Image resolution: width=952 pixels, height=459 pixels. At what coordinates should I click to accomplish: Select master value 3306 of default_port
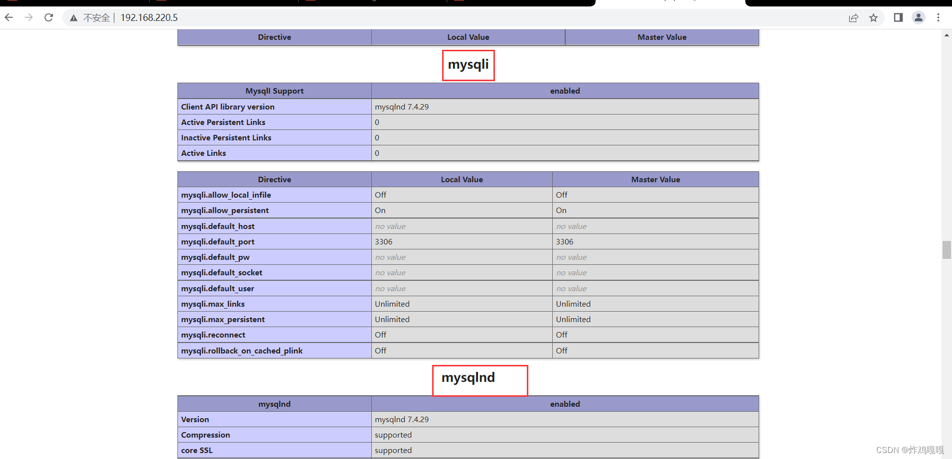(565, 241)
